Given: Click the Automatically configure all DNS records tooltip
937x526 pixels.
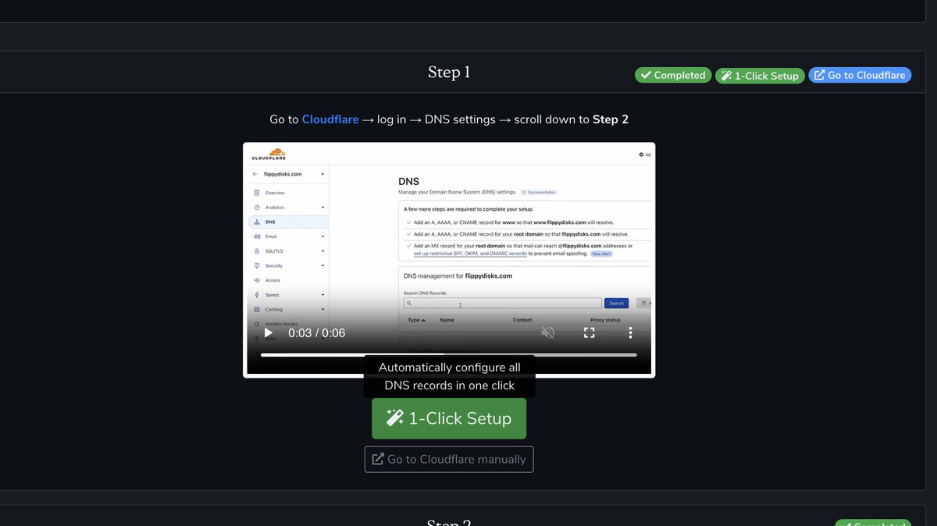Looking at the screenshot, I should (449, 376).
